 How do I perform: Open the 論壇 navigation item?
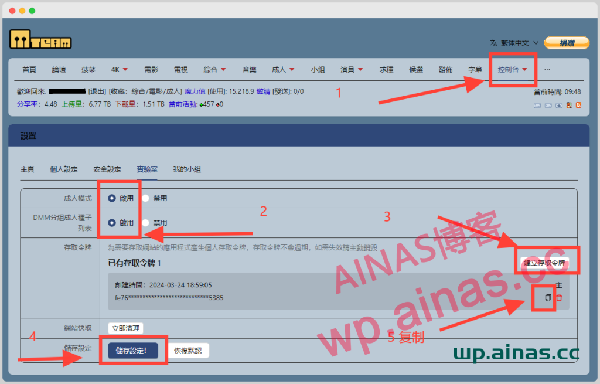(59, 70)
